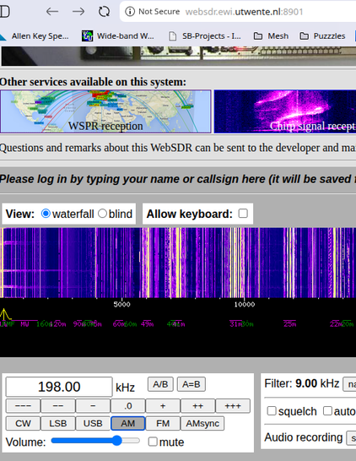Open site info via Not Secure icon
The width and height of the screenshot is (356, 461).
pos(130,12)
